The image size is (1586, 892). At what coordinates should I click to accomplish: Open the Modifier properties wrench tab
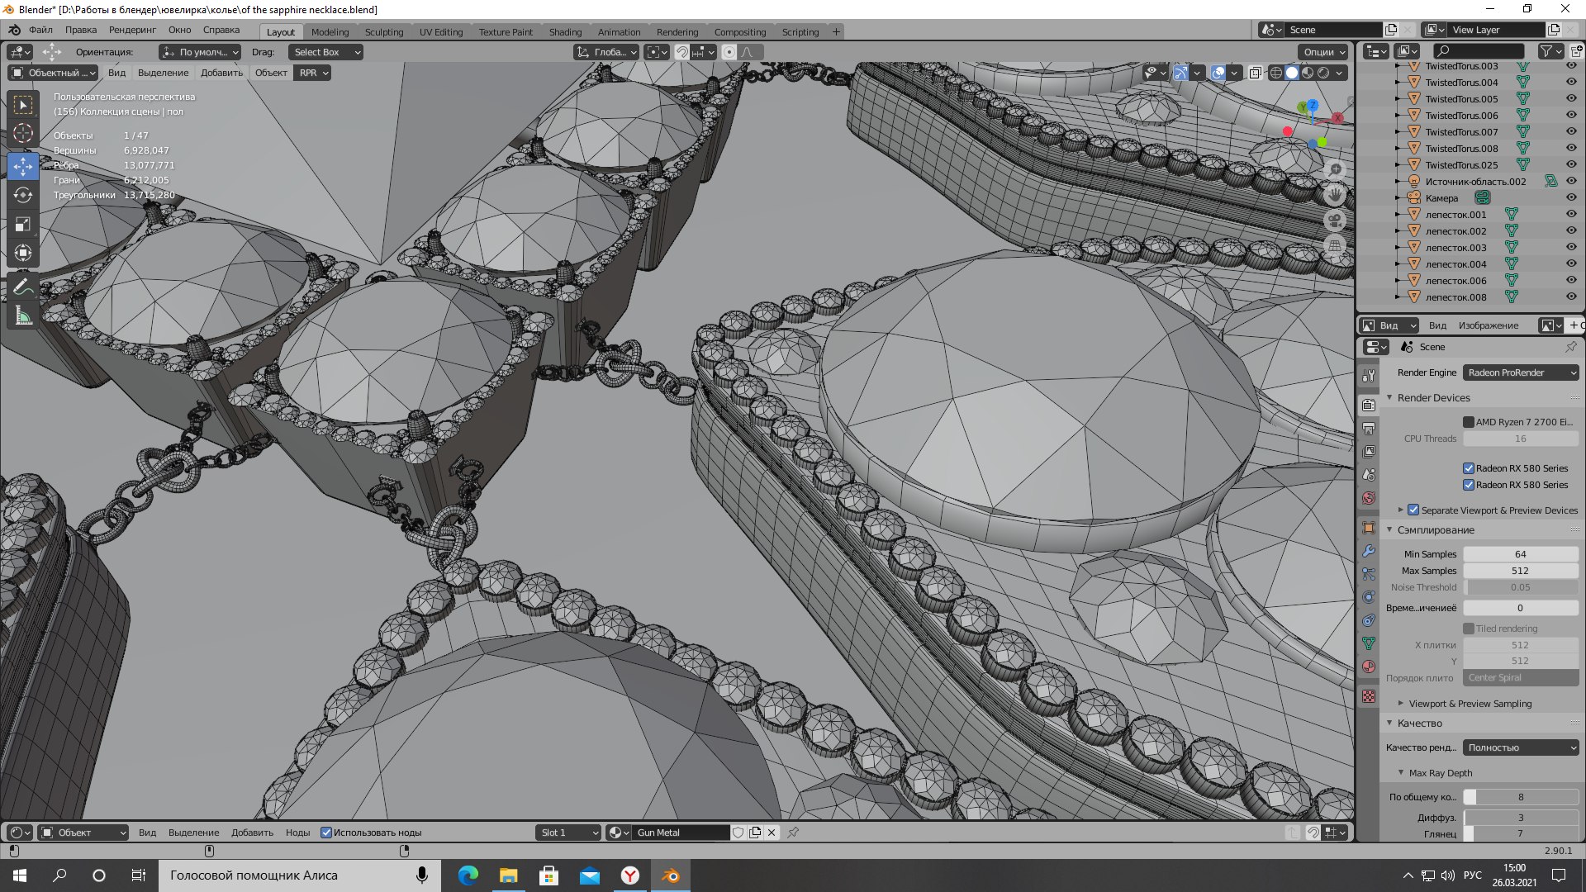[x=1369, y=551]
